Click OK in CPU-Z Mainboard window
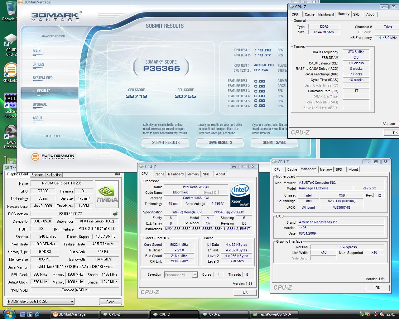399x319 pixels. (x=378, y=288)
